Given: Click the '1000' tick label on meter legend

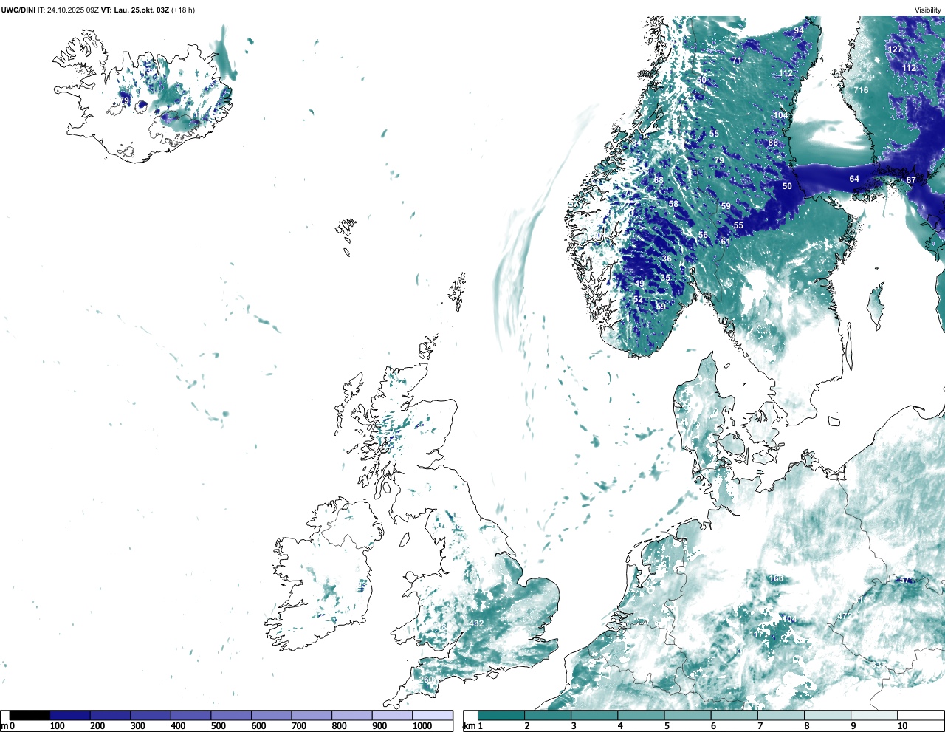Looking at the screenshot, I should (422, 726).
